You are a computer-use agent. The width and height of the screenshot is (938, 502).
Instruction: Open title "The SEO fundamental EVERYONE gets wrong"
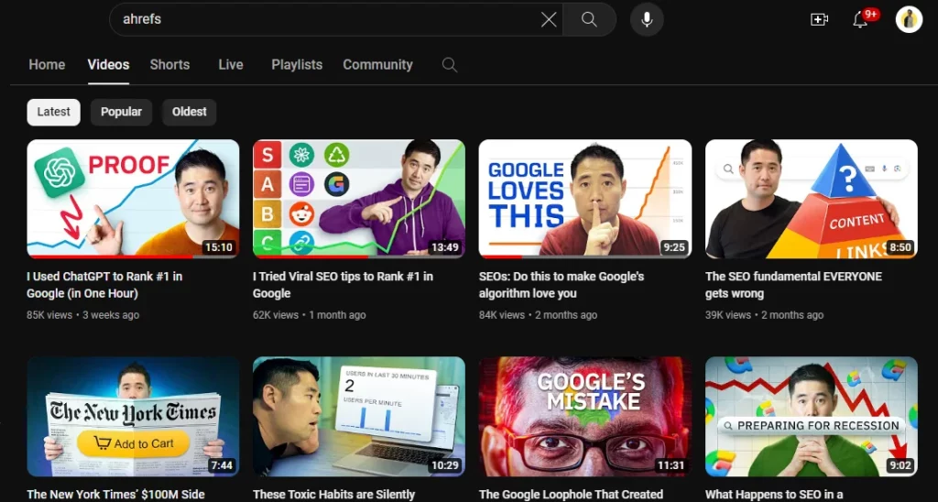click(793, 285)
